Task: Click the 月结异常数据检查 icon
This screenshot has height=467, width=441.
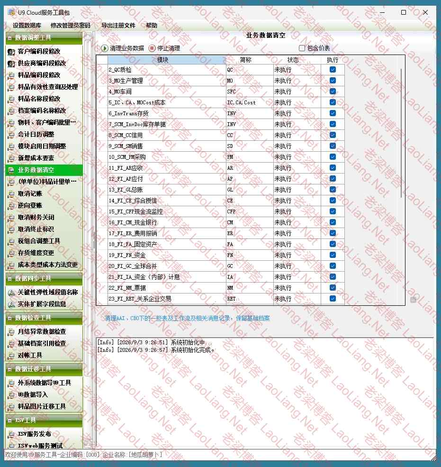Action: pos(11,332)
